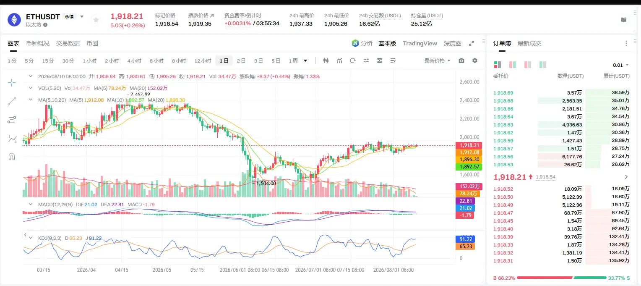The width and height of the screenshot is (641, 286).
Task: Take chart snapshot with camera icon
Action: 461,60
